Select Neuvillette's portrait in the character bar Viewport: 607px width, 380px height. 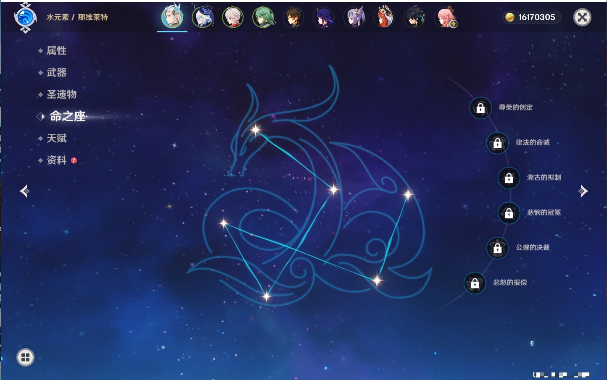click(172, 17)
